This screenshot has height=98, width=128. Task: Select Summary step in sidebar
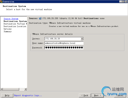click(8, 31)
